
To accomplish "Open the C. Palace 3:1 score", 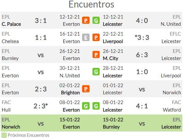I will pos(41,21).
